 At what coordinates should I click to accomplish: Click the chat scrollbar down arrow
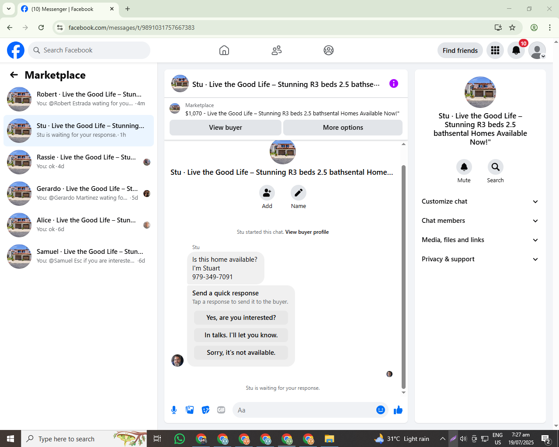pos(403,392)
